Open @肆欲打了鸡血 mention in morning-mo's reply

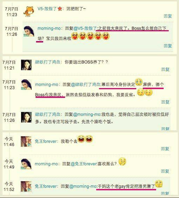[86, 84]
